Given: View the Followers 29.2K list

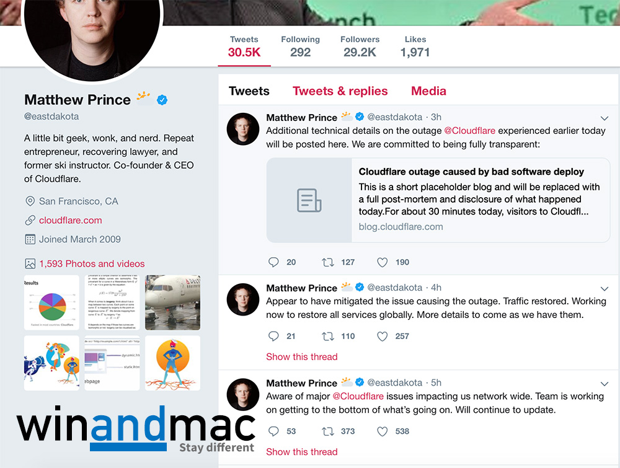Looking at the screenshot, I should [x=360, y=46].
